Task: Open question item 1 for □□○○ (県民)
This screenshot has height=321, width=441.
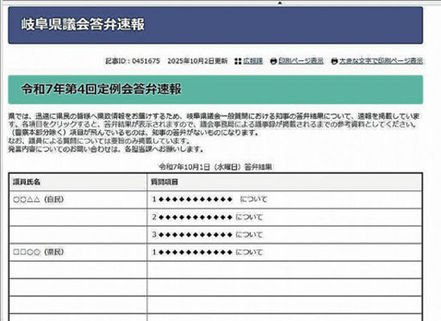Action: [x=207, y=252]
